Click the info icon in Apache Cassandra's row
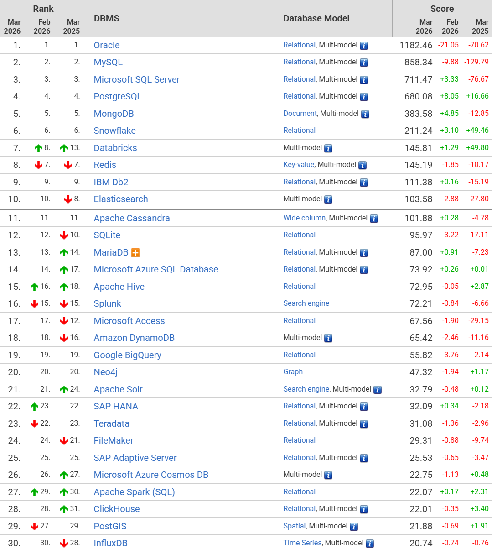The image size is (492, 554). (374, 219)
